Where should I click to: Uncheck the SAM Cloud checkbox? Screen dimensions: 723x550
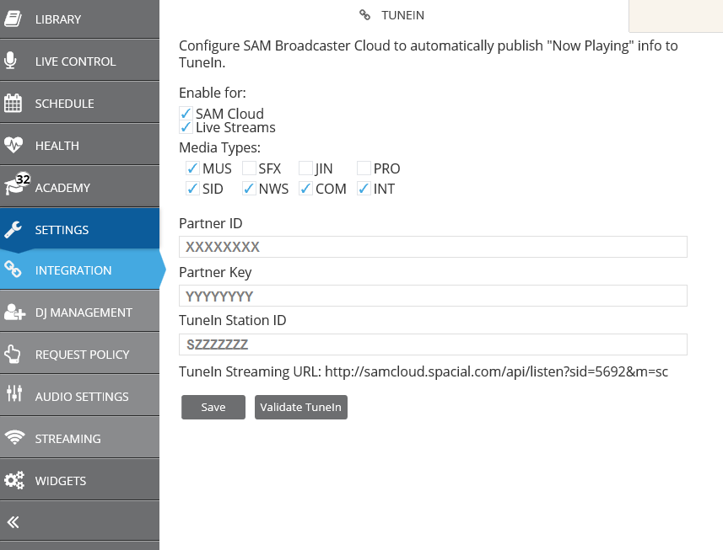coord(186,113)
